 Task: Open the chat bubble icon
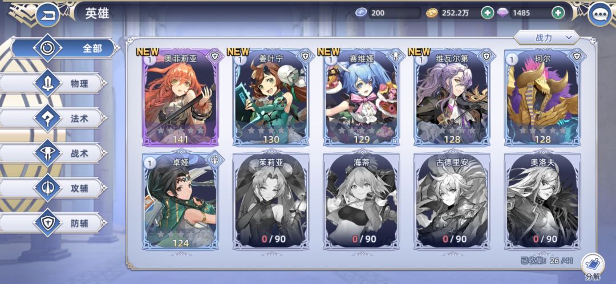pos(600,15)
